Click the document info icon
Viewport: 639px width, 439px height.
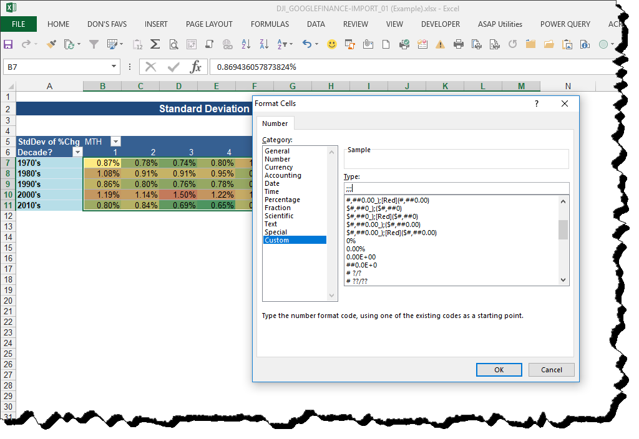tap(585, 44)
